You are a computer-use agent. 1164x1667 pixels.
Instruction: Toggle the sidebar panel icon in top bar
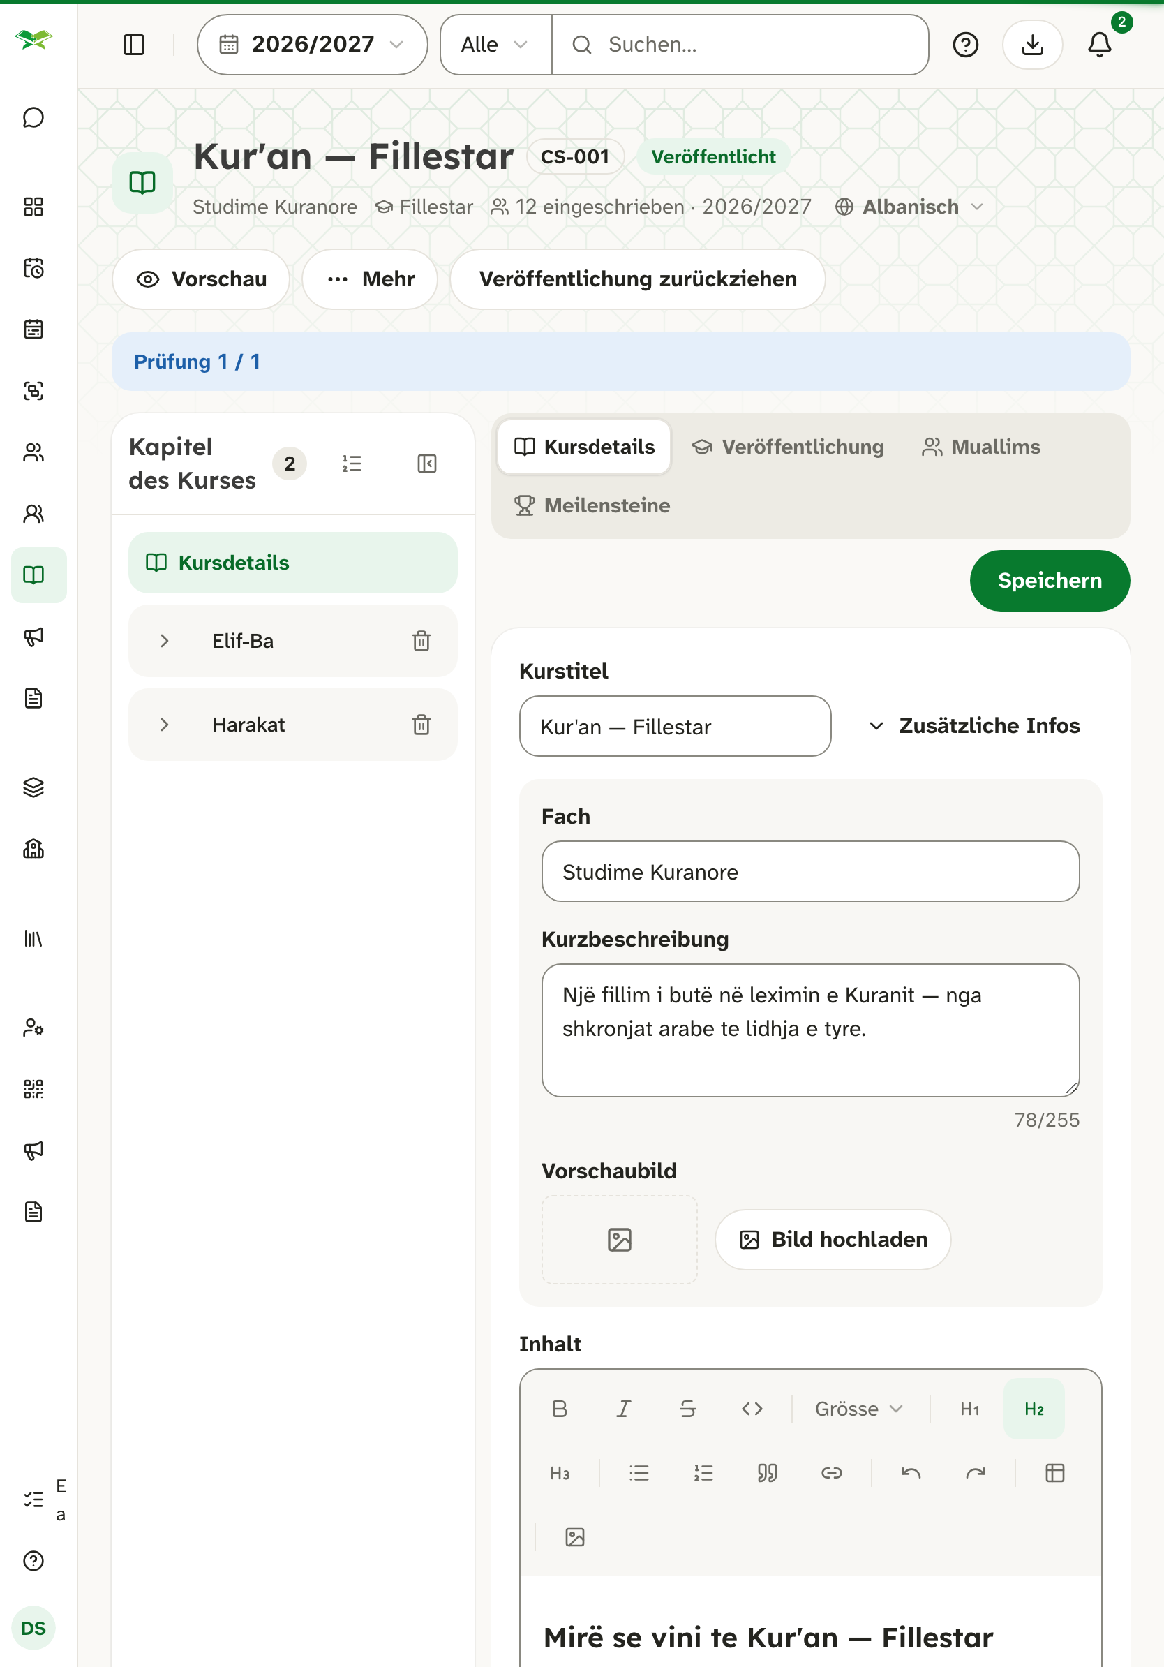coord(134,45)
